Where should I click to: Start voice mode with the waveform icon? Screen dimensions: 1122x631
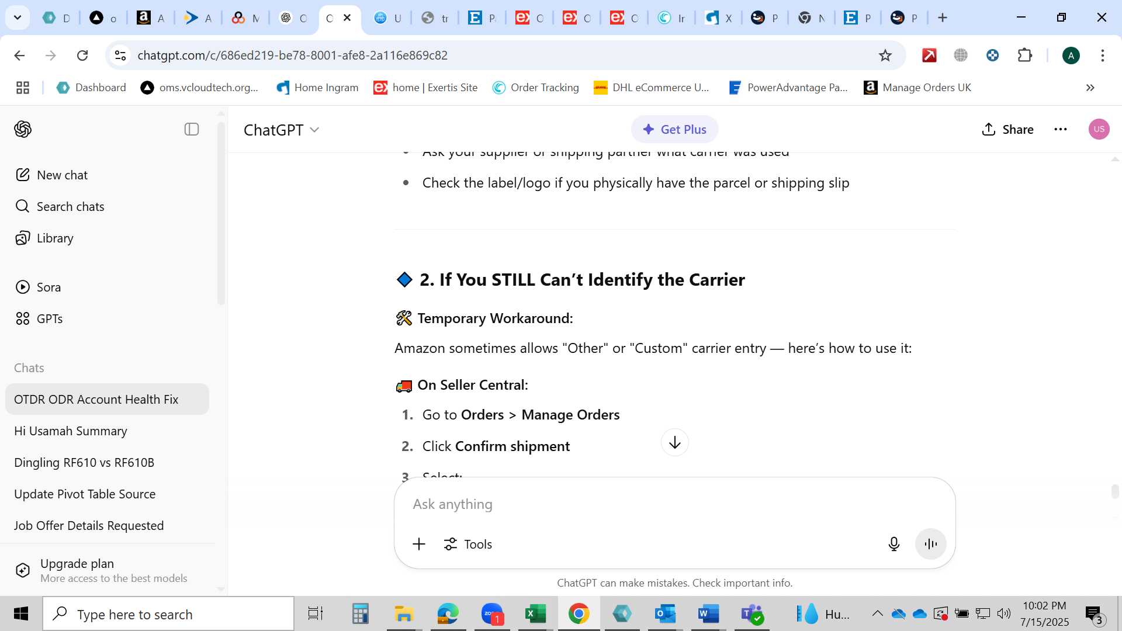coord(930,544)
